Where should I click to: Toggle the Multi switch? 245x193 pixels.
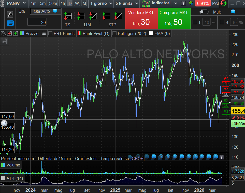[x=204, y=12]
